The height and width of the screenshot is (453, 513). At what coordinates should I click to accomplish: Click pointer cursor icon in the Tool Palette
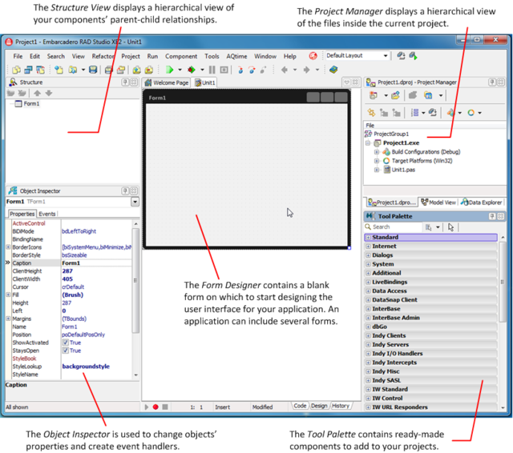pos(450,227)
